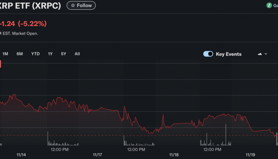Image resolution: width=278 pixels, height=159 pixels.
Task: Click the tallest volume bar on 11/18
Action: tap(225, 135)
